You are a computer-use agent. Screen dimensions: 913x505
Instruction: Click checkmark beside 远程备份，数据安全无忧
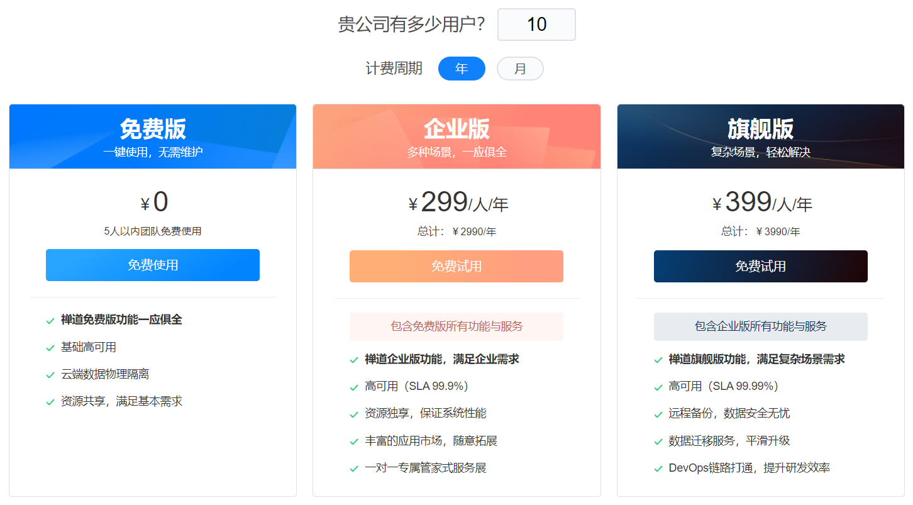tap(658, 414)
